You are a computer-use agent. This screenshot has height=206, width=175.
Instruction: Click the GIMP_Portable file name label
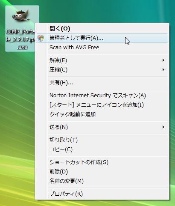pyautogui.click(x=20, y=39)
